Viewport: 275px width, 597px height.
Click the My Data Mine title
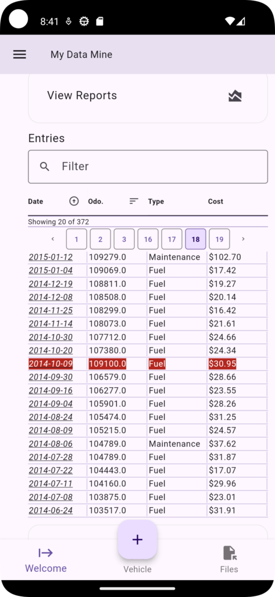coord(81,54)
